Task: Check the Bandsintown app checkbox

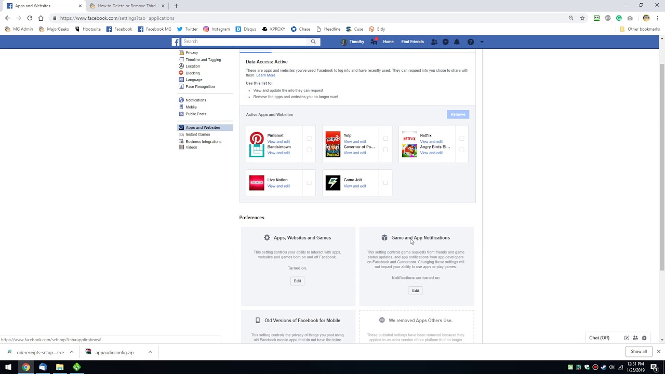Action: pos(309,150)
